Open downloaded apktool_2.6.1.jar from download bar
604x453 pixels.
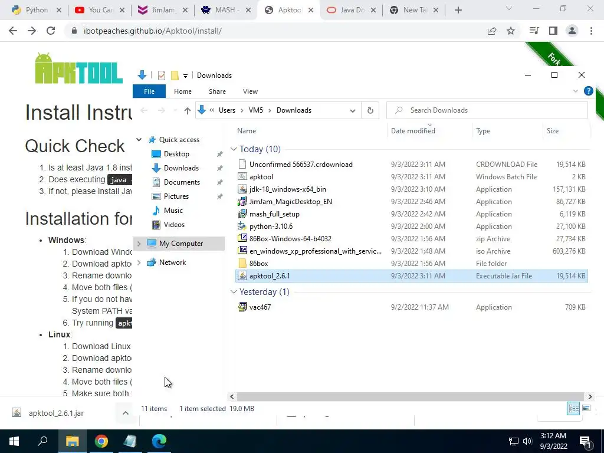point(56,413)
